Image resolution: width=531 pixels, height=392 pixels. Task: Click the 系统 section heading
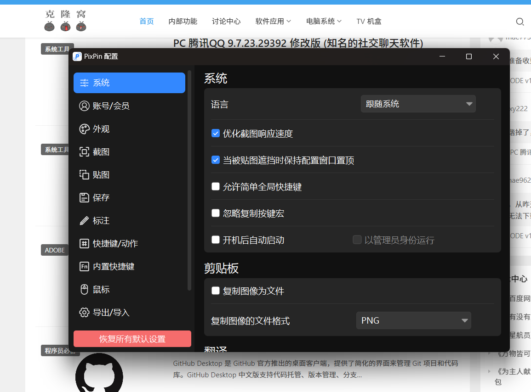(216, 78)
